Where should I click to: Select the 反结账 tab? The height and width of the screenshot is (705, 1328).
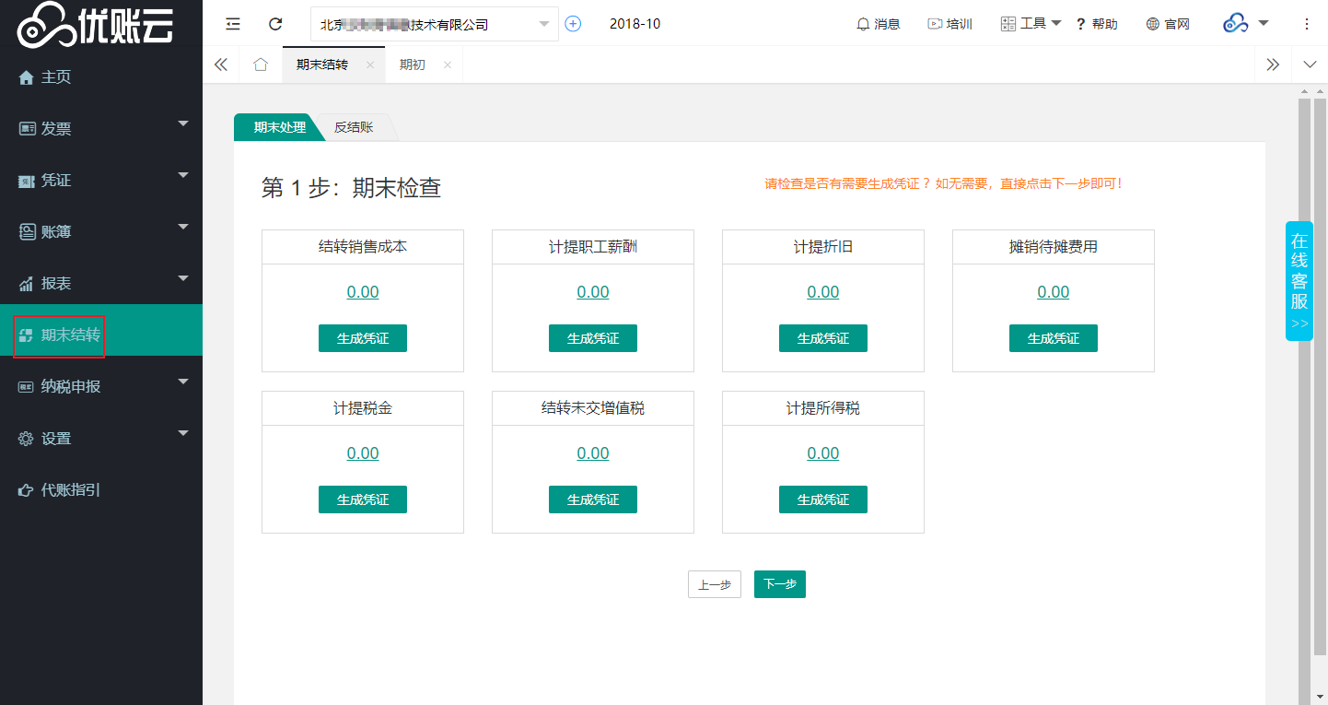pyautogui.click(x=354, y=127)
